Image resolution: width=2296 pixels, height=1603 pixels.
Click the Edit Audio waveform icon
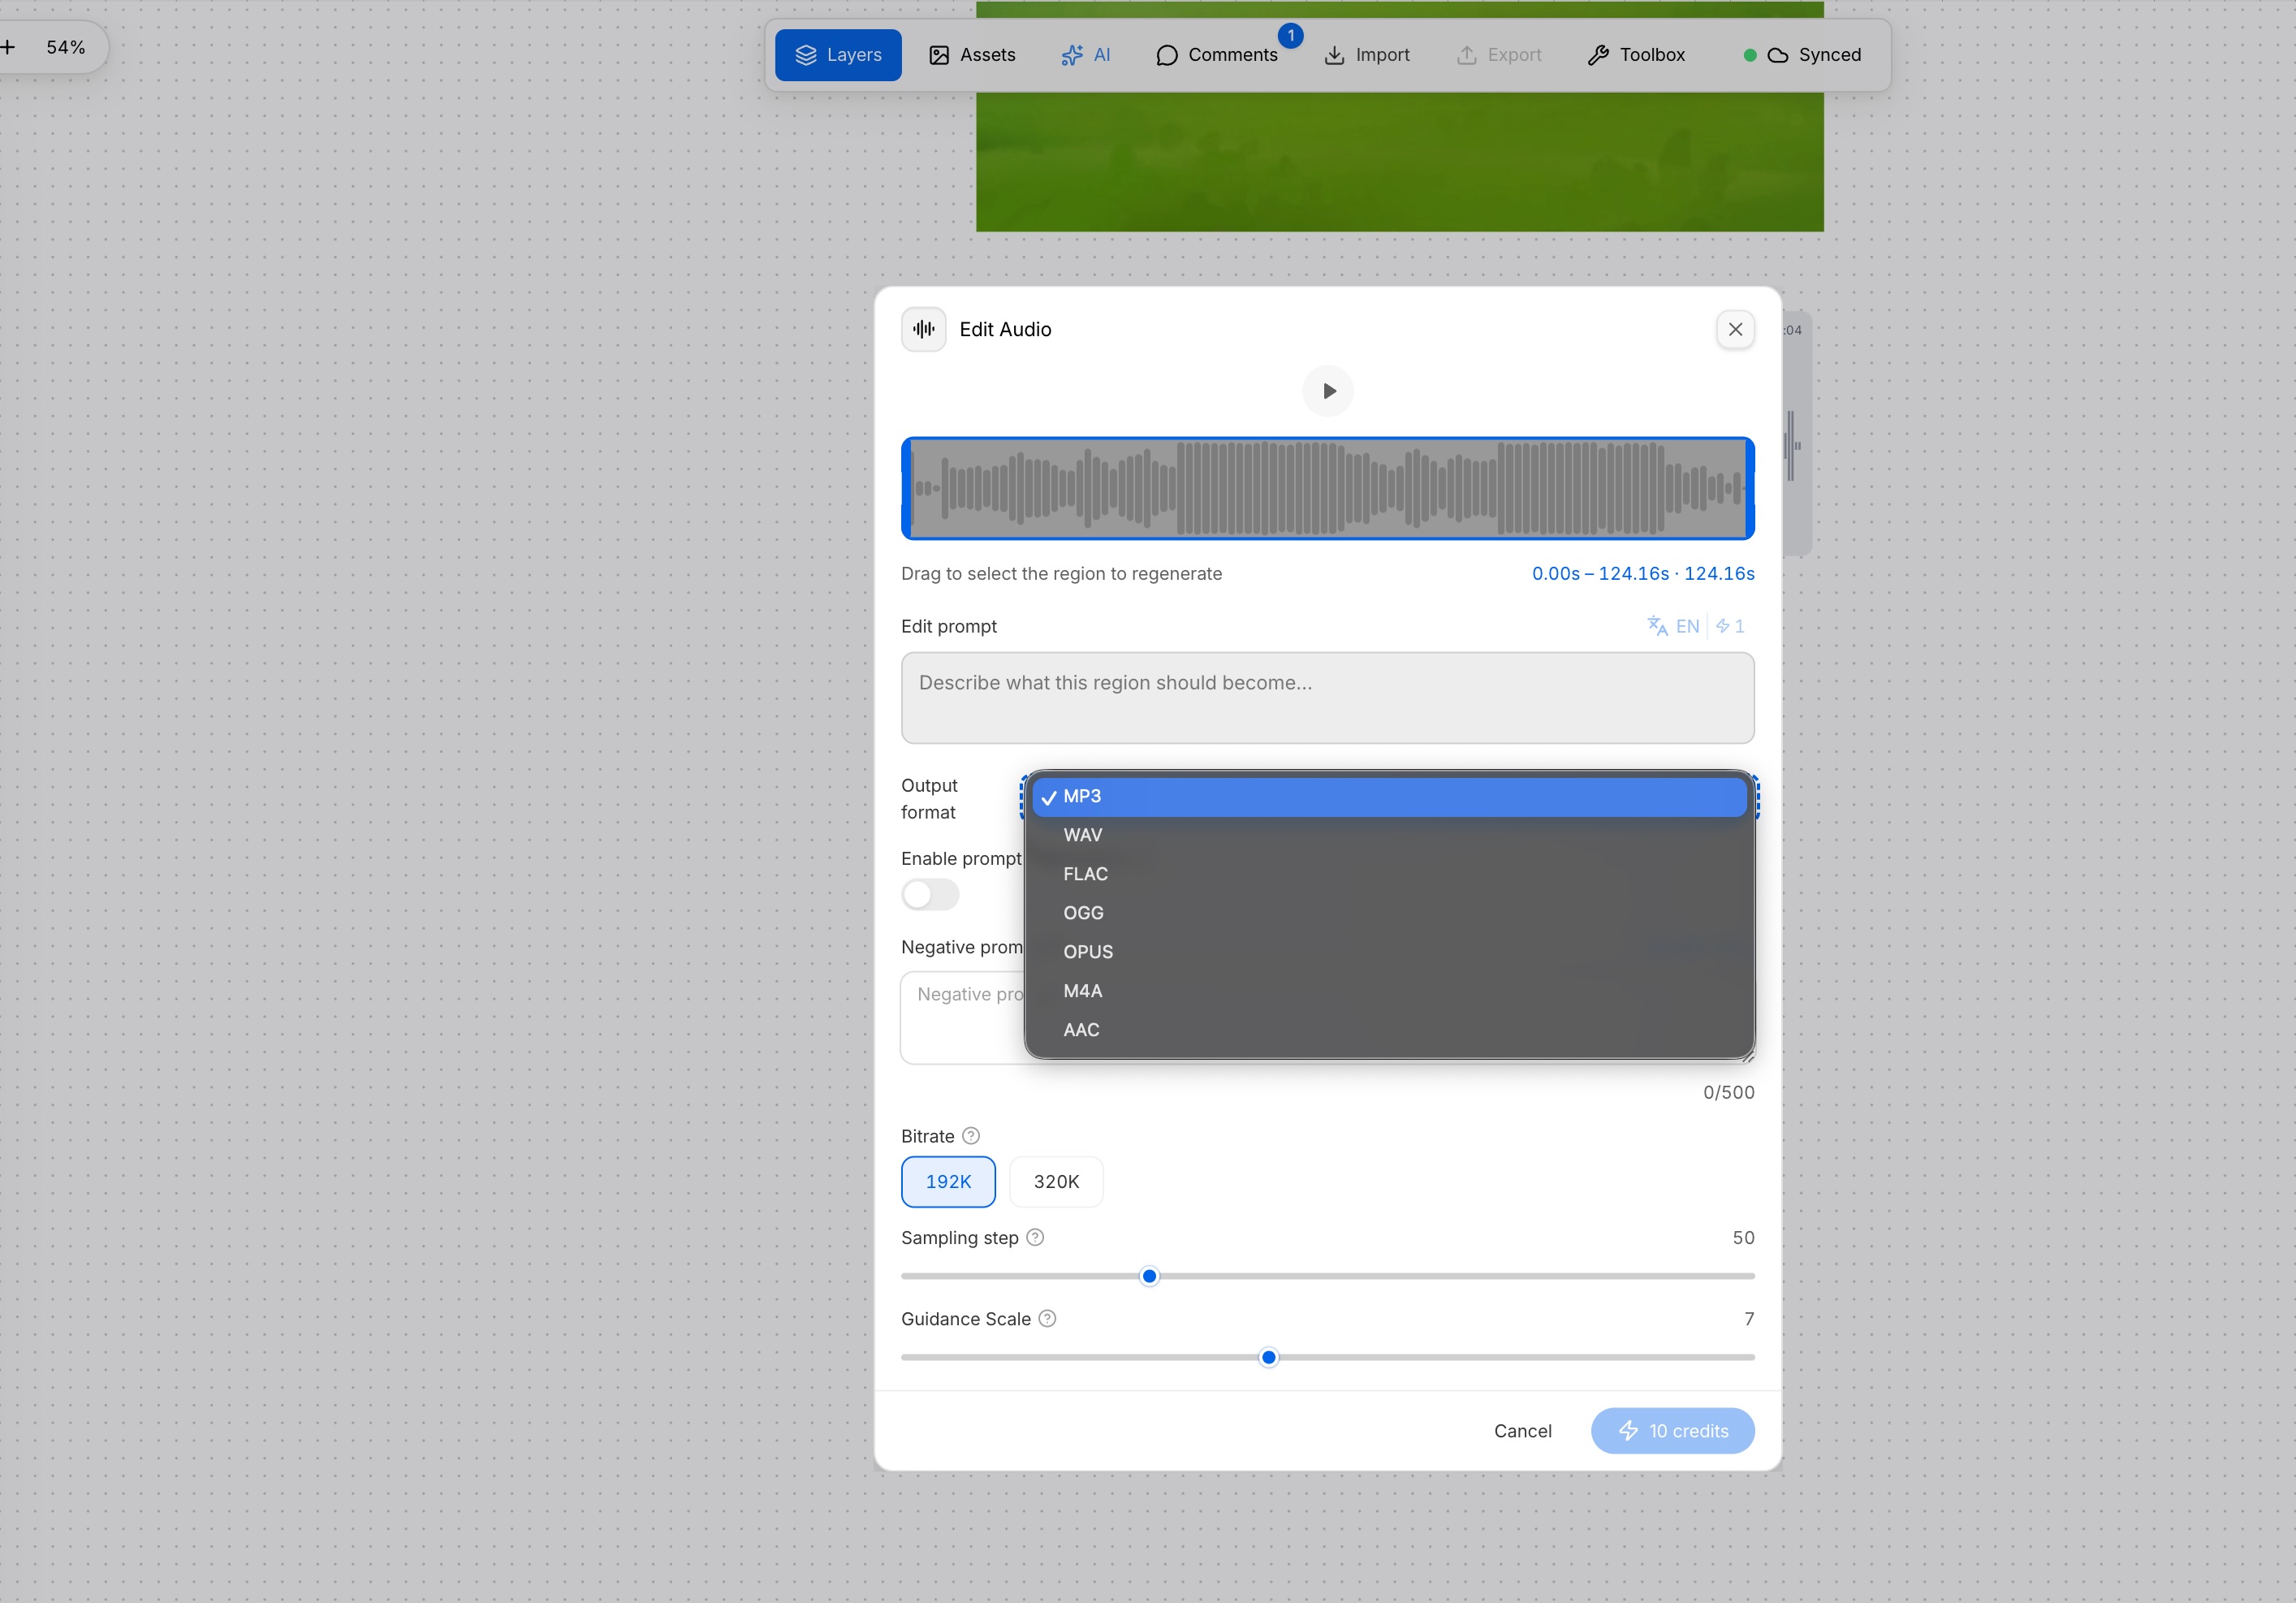(x=924, y=329)
